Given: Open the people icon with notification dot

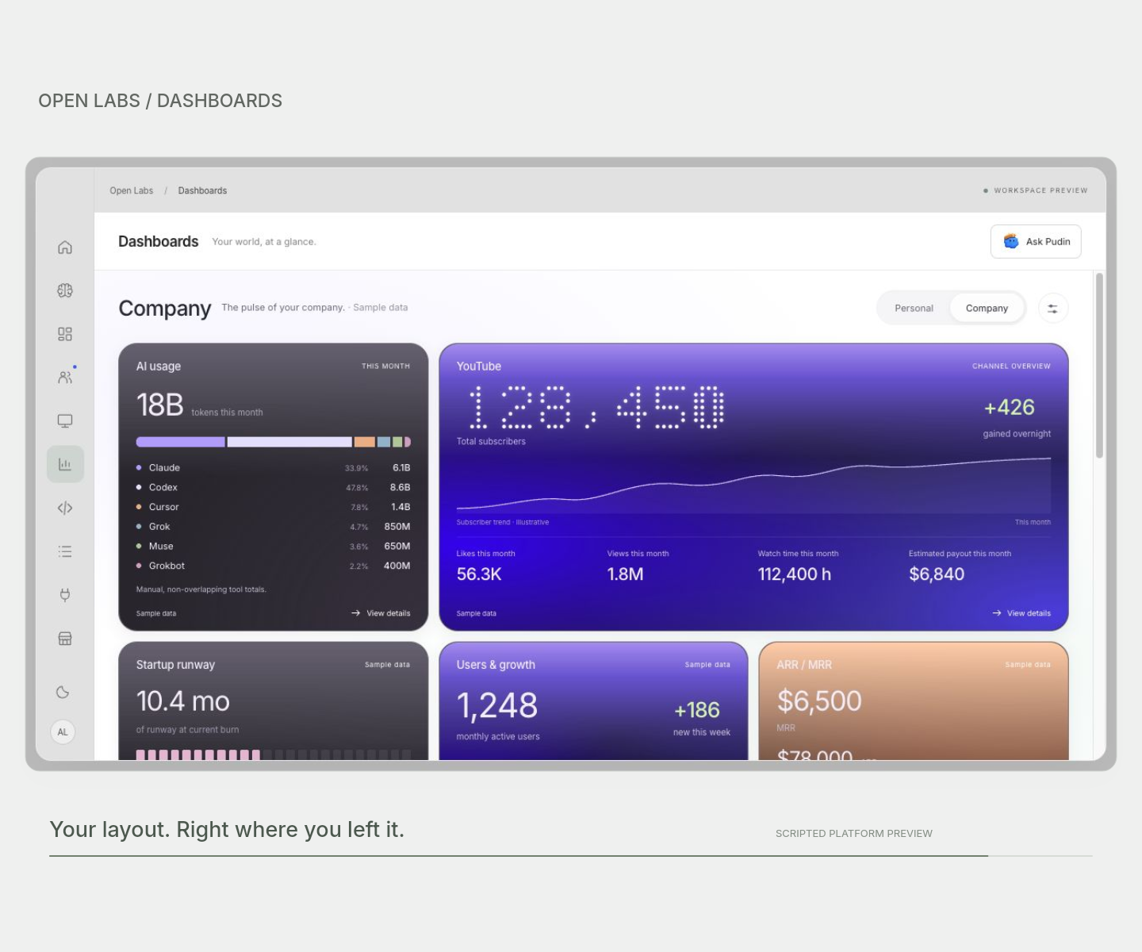Looking at the screenshot, I should click(65, 378).
